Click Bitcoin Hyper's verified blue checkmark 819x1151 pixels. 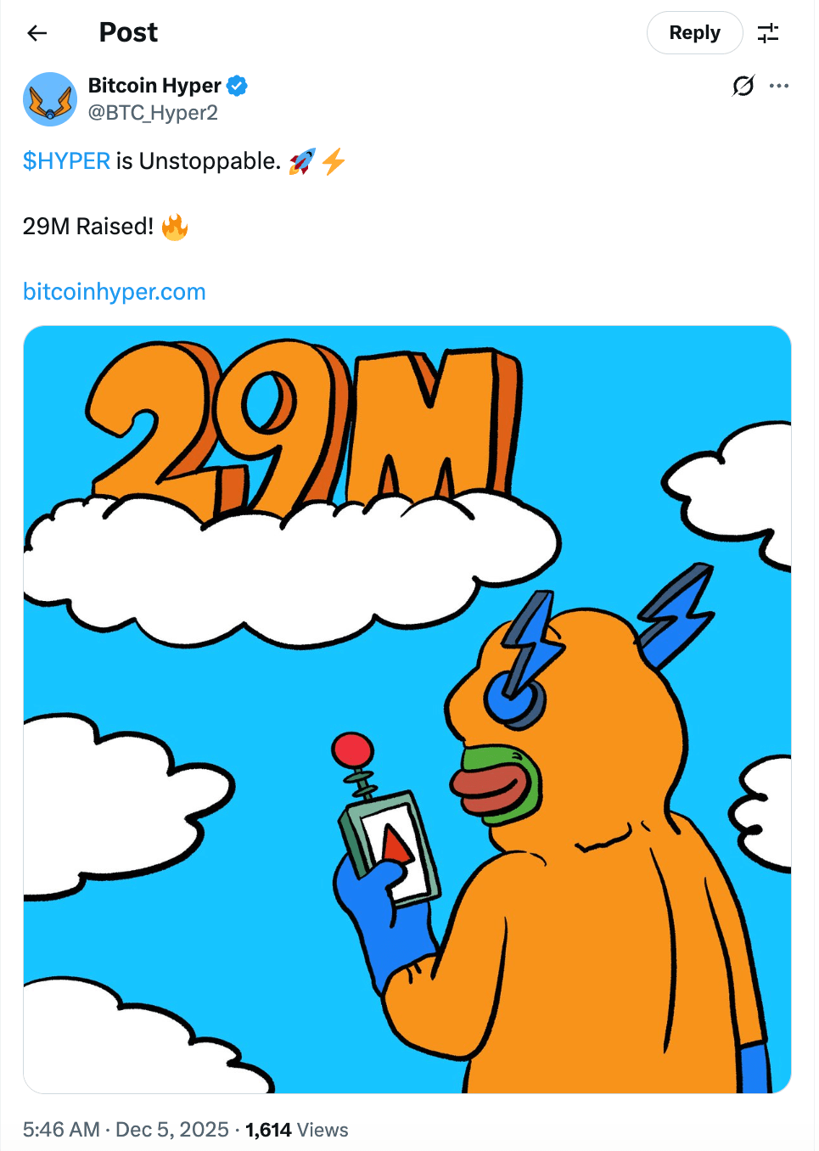tap(237, 85)
